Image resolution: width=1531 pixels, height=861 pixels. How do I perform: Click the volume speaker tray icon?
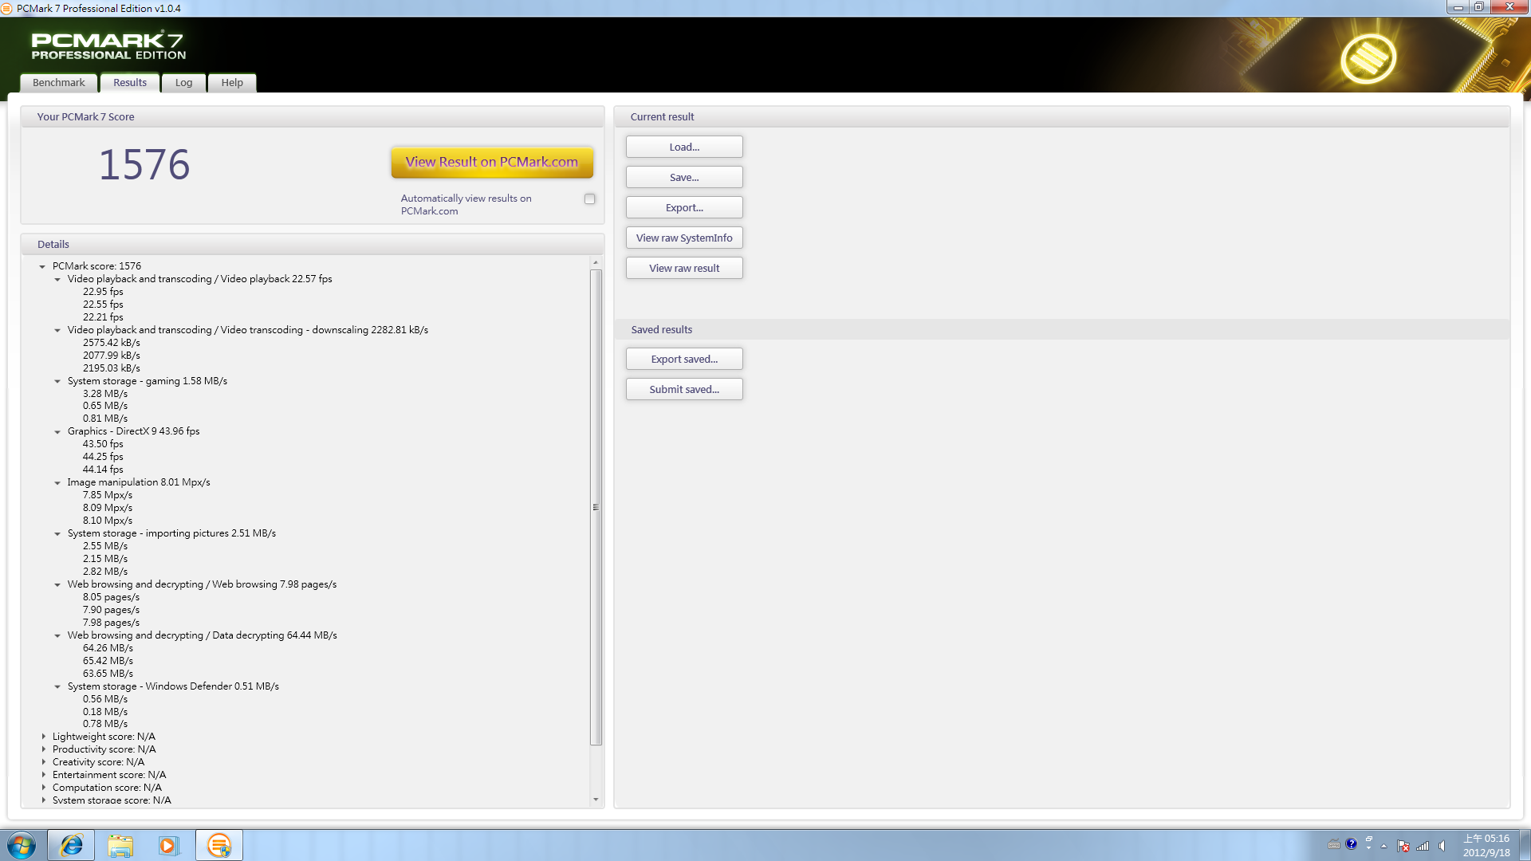1442,846
